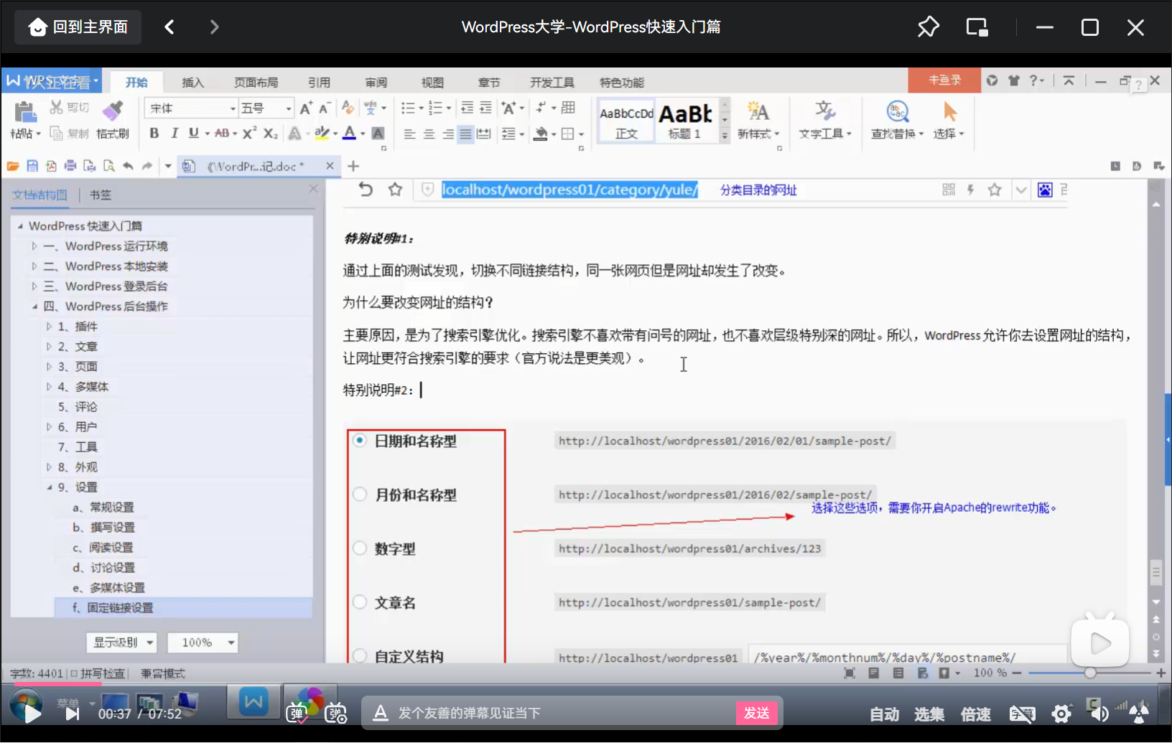Click the large floating play button
Viewport: 1172px width, 743px height.
point(1099,643)
